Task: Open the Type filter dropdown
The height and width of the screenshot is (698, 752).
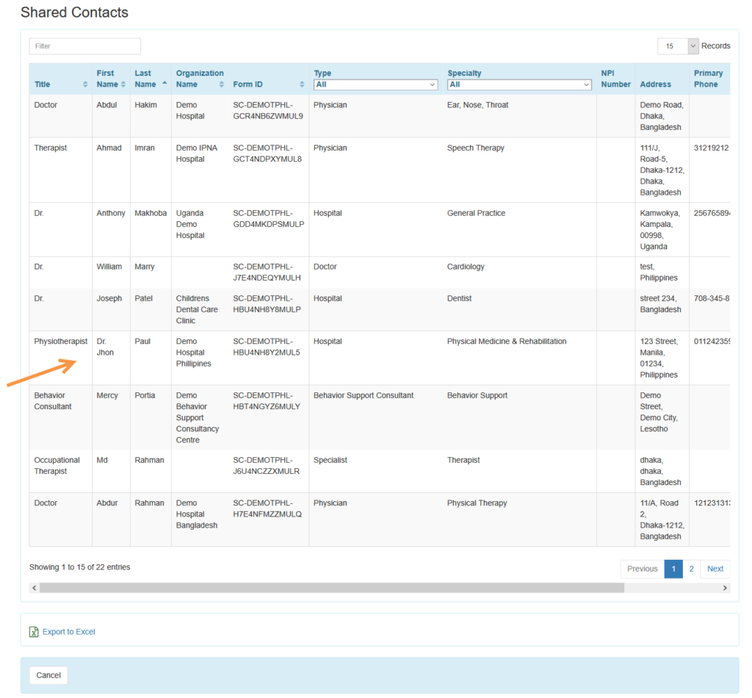Action: 375,84
